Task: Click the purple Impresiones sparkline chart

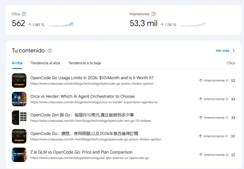Action: pyautogui.click(x=193, y=24)
